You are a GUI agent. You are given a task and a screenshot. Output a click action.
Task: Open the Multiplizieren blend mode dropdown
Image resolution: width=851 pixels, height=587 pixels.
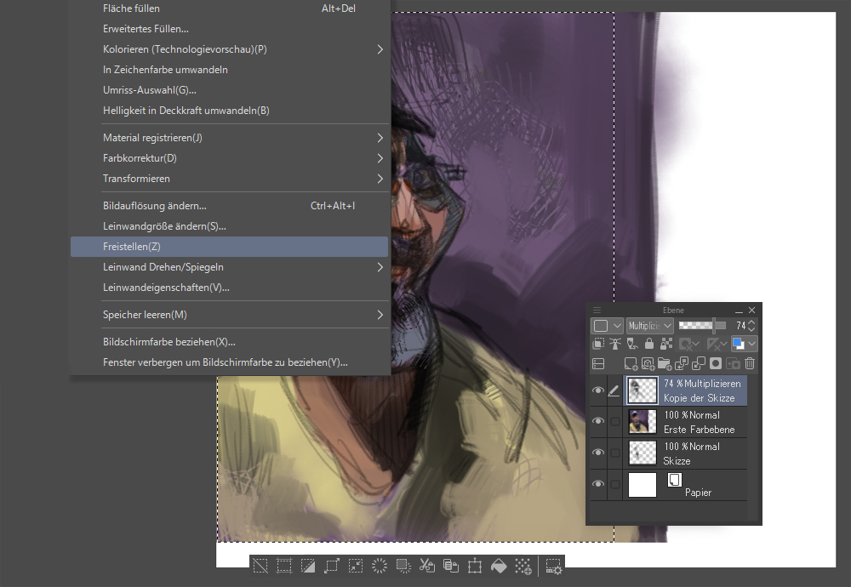[x=650, y=325]
